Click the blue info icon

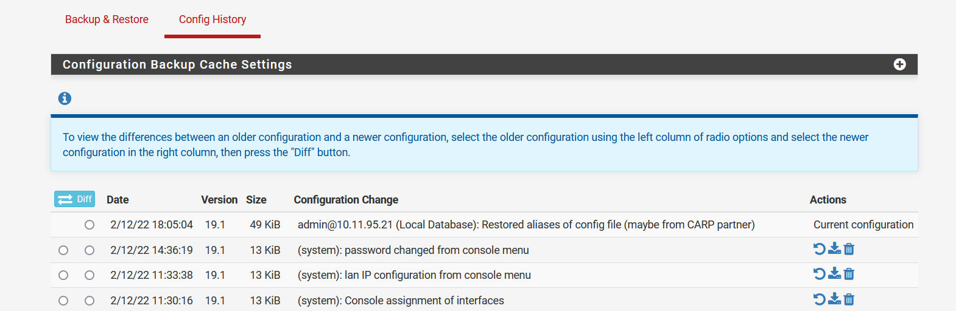coord(65,98)
